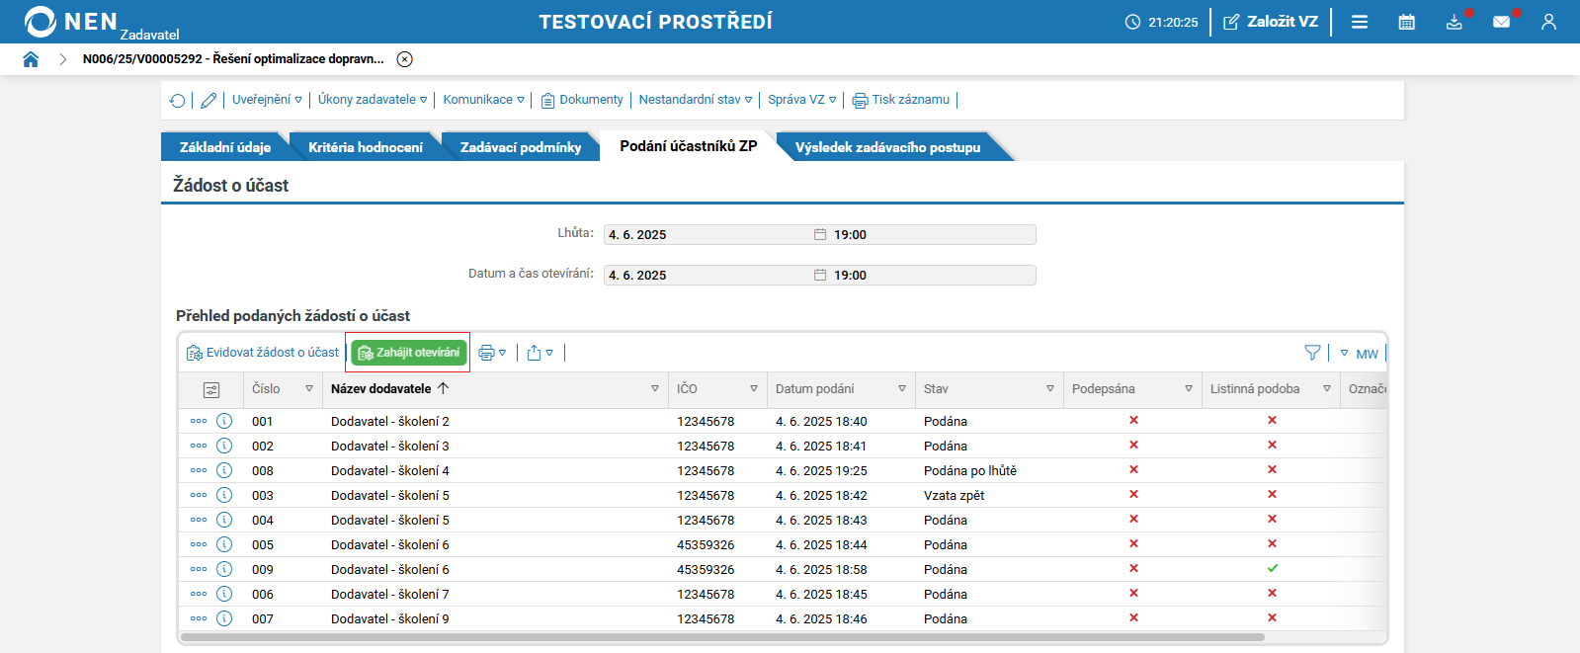Show info for request 007

click(224, 618)
